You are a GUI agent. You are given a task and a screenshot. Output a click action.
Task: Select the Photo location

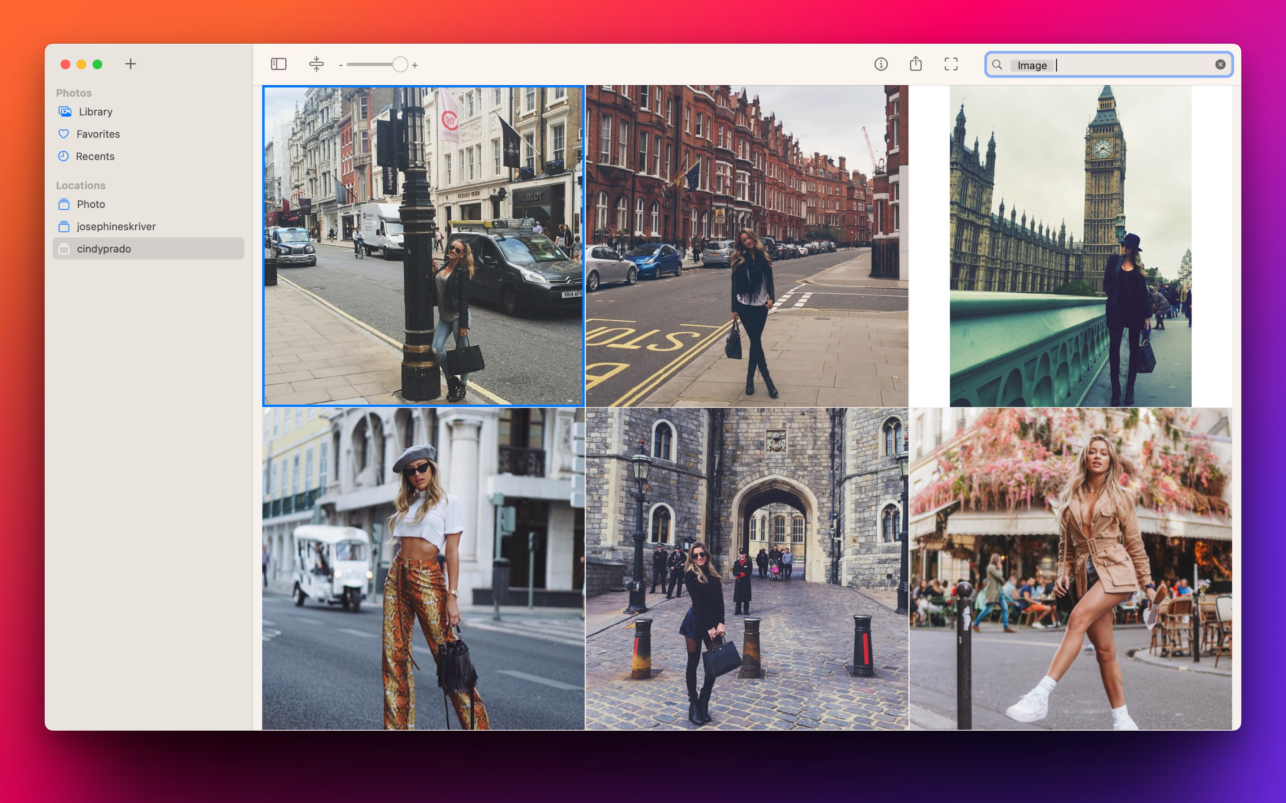coord(90,204)
